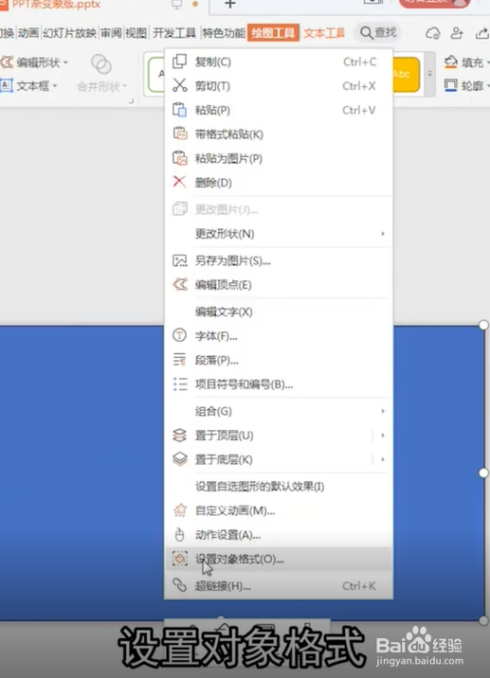Click the save as picture icon
The width and height of the screenshot is (490, 678).
[180, 260]
